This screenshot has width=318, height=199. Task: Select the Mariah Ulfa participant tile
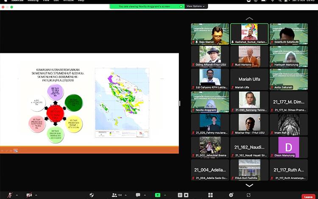249,79
